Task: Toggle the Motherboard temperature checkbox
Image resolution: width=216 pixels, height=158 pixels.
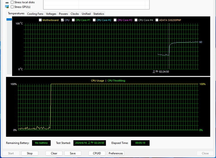Action: [x=40, y=20]
